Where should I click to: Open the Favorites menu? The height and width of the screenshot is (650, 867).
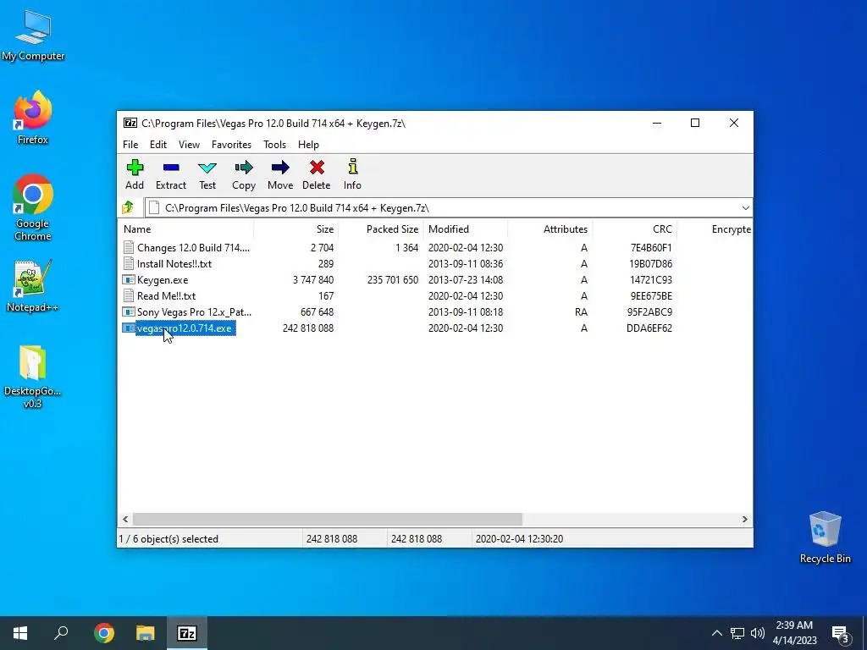tap(231, 144)
